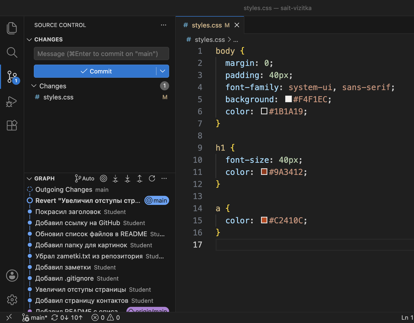Open the Source Control view icon
The width and height of the screenshot is (414, 323).
pos(12,77)
